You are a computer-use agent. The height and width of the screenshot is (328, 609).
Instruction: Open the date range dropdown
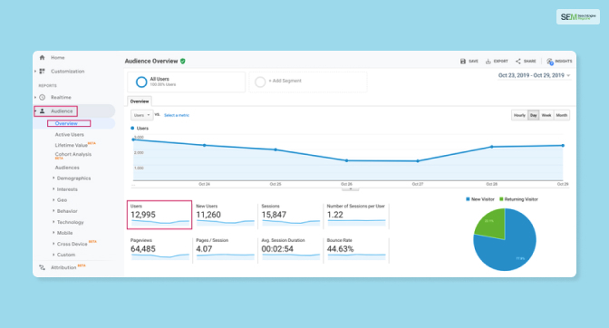click(534, 75)
